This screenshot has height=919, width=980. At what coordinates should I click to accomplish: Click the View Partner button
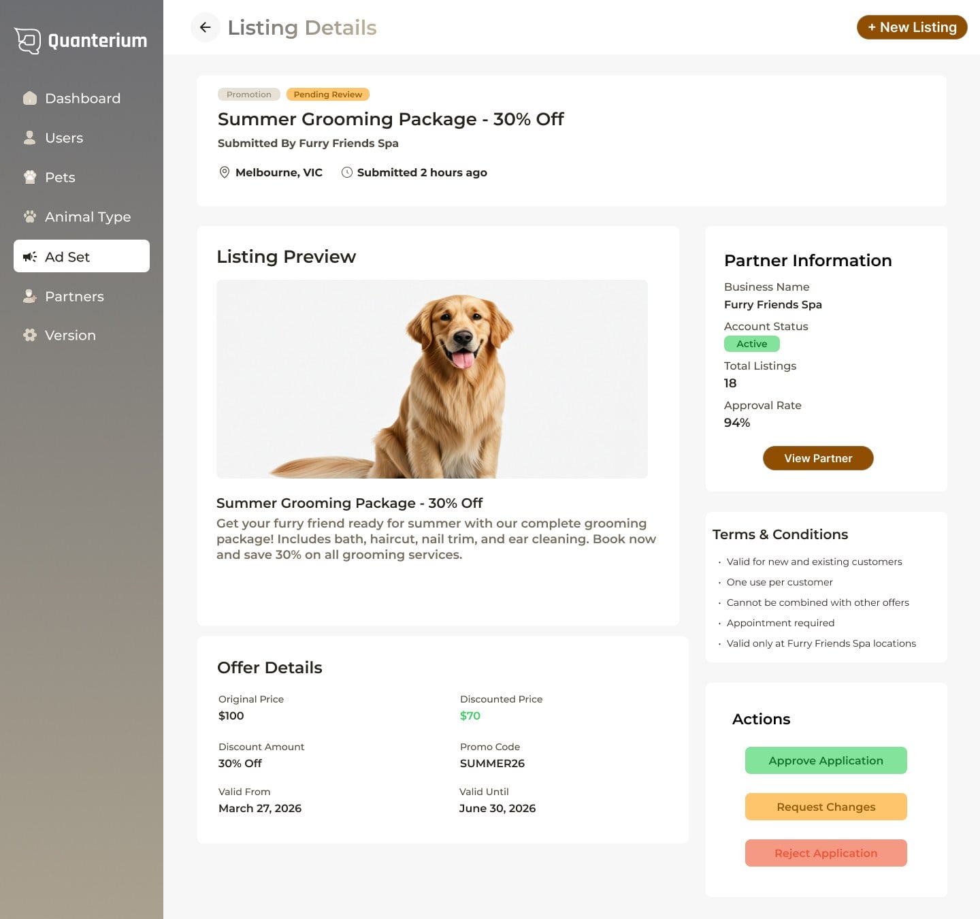[818, 458]
